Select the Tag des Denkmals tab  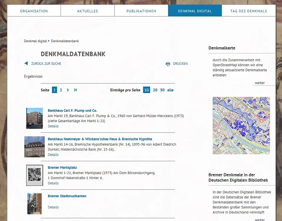tap(249, 11)
